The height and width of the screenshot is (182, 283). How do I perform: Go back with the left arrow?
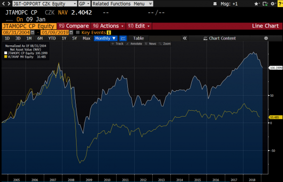3,3
